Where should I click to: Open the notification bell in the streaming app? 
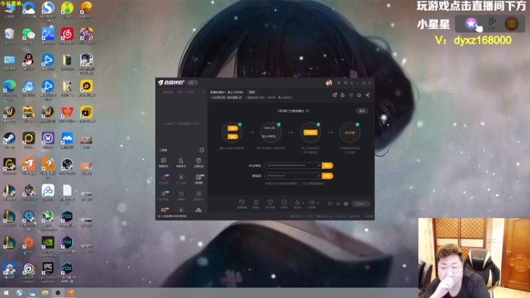359,95
